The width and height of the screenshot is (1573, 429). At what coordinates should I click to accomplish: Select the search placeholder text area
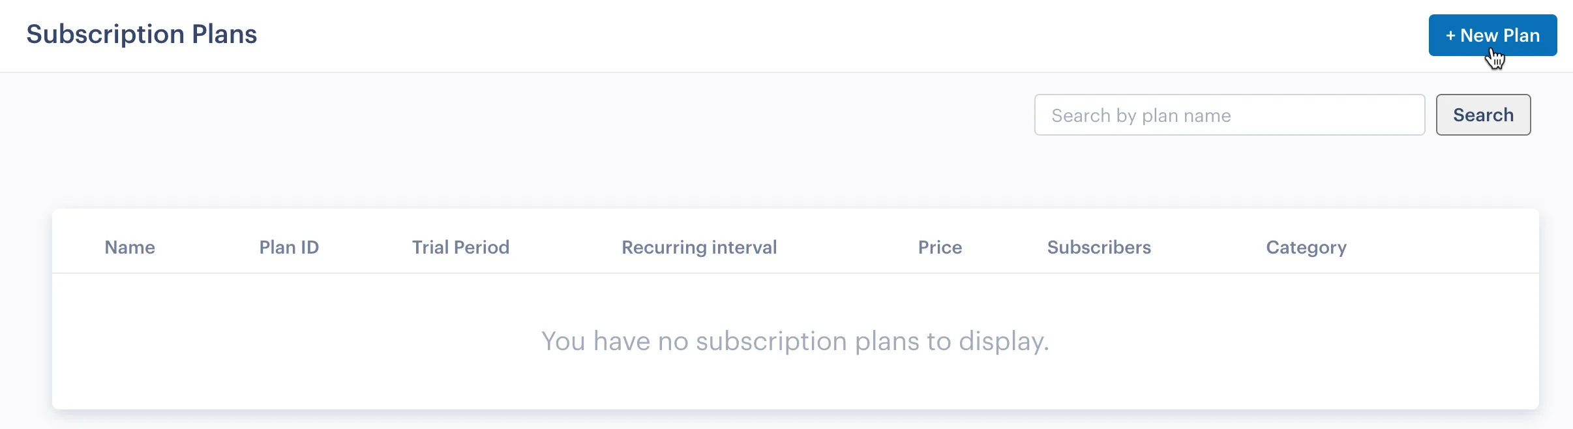click(1139, 115)
